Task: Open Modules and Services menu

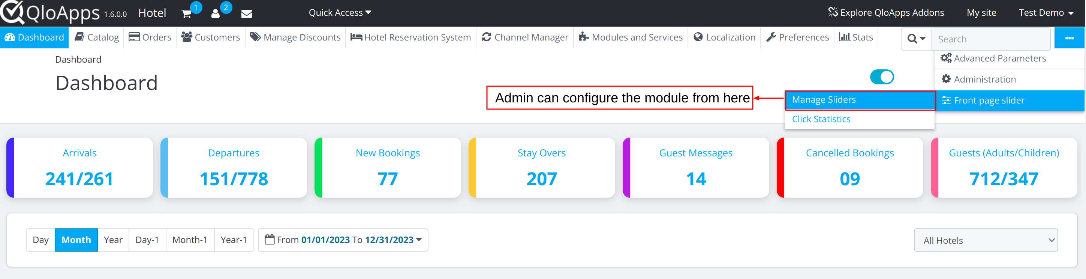Action: 631,37
